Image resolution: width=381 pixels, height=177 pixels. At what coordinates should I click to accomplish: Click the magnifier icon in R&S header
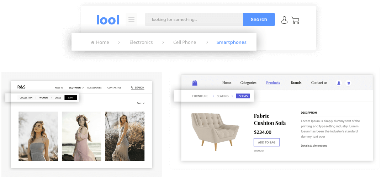(132, 87)
